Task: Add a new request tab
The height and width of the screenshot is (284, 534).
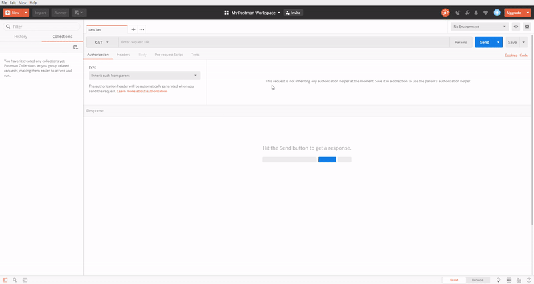Action: click(x=133, y=29)
